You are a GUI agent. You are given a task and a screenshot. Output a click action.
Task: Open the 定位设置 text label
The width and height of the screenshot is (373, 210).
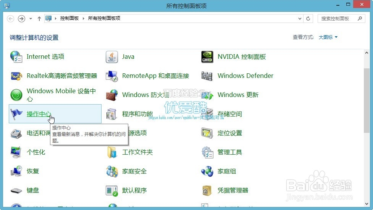point(229,133)
